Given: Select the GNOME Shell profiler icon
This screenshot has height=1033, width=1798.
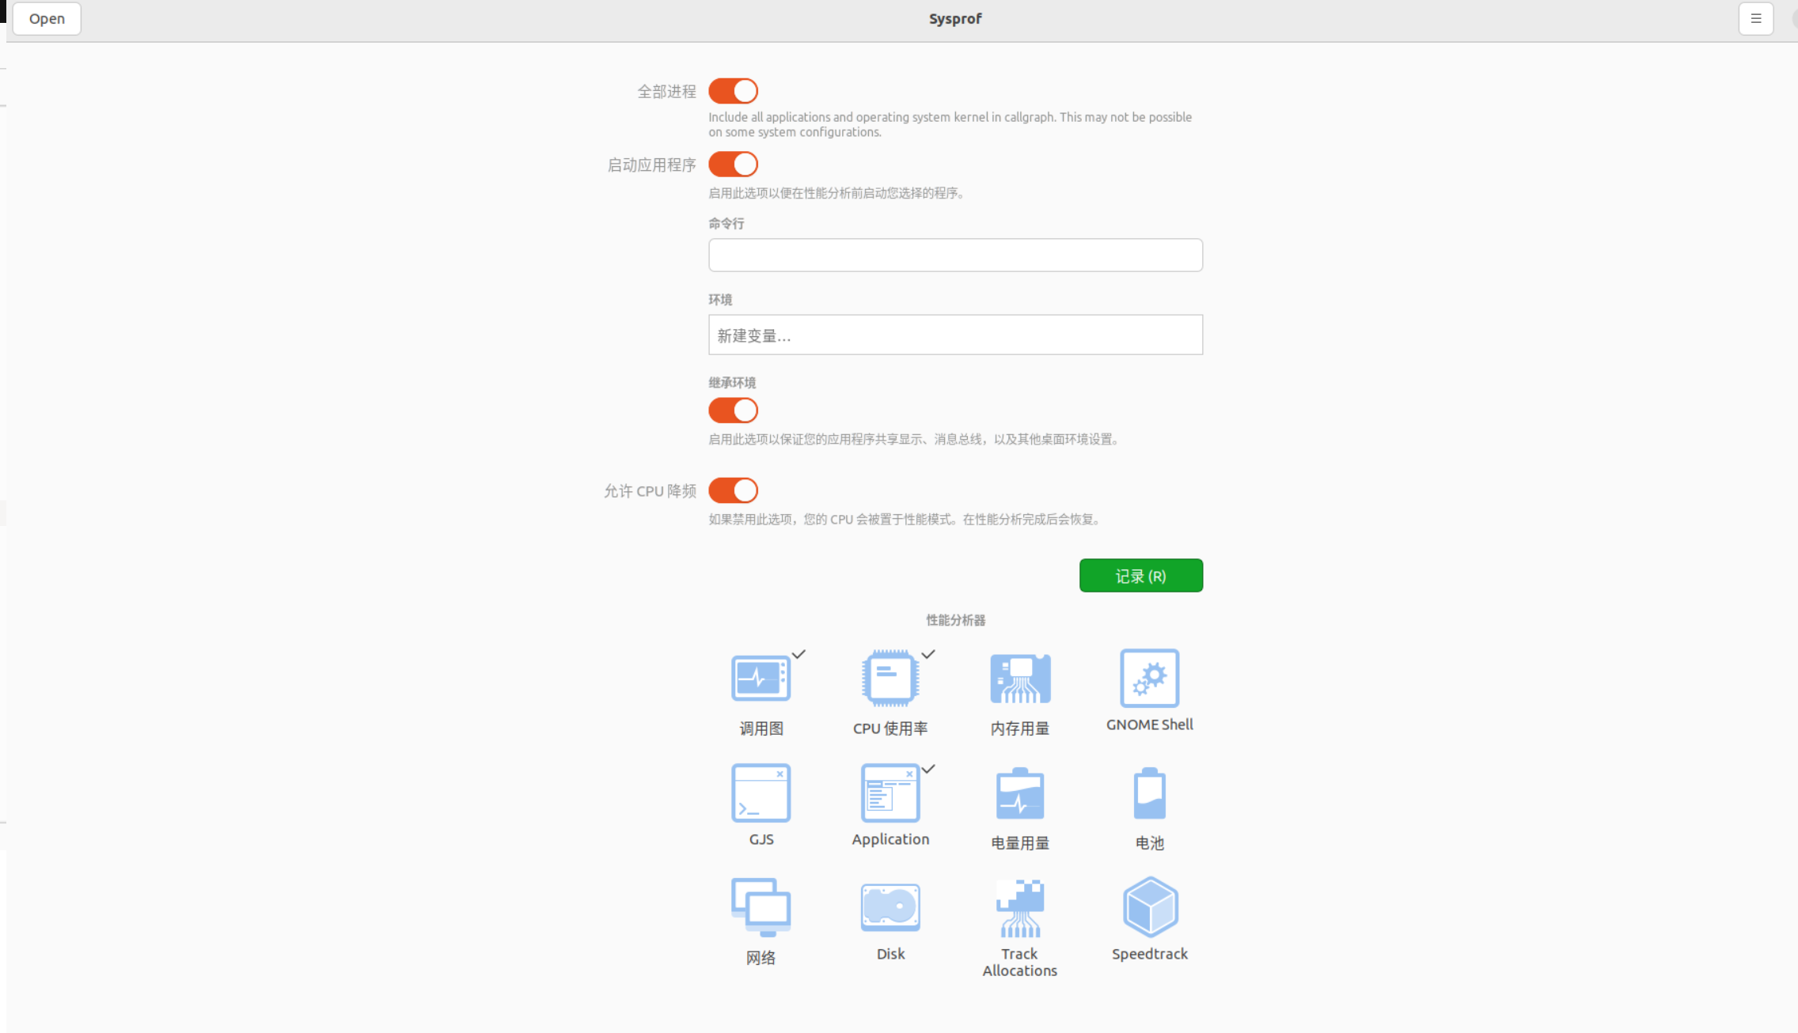Looking at the screenshot, I should point(1149,678).
